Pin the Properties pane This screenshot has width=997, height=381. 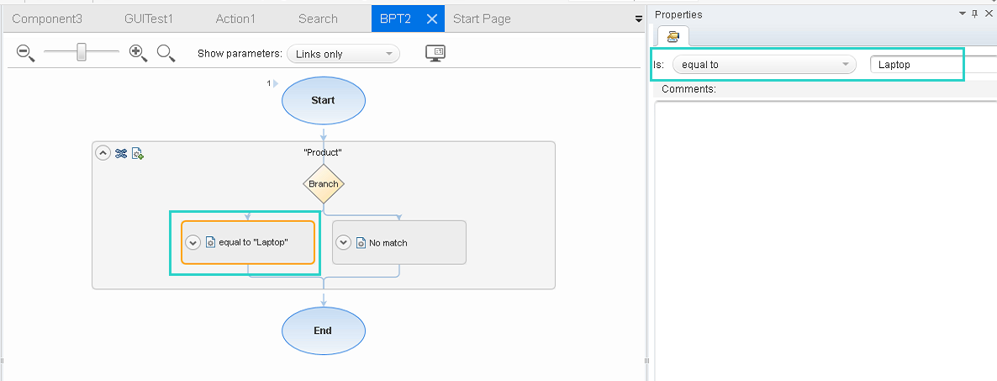coord(974,14)
